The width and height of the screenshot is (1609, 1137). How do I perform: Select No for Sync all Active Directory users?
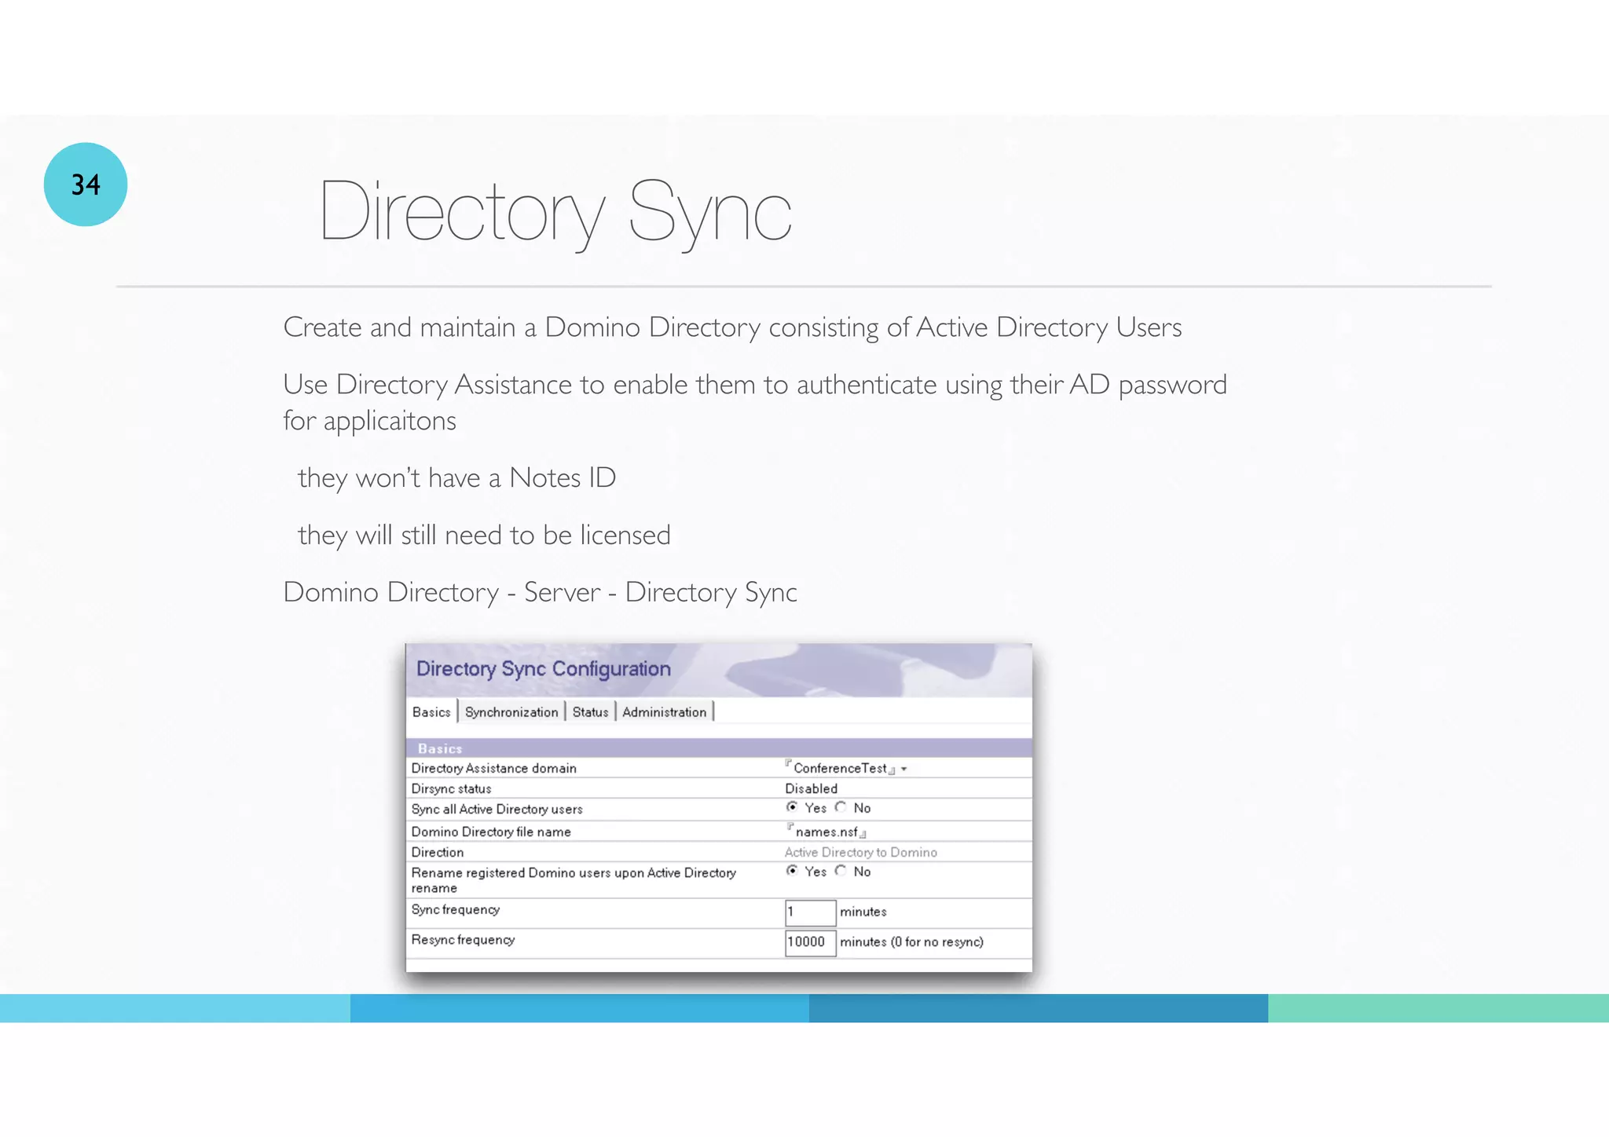click(x=841, y=807)
